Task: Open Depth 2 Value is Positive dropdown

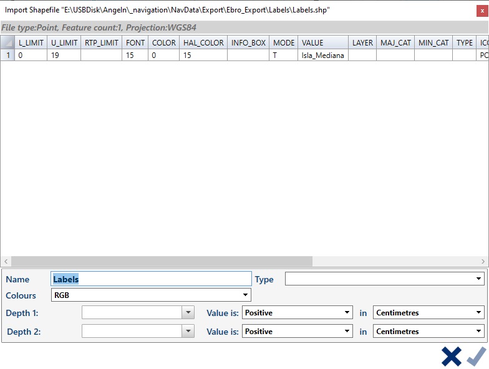Action: pos(298,332)
